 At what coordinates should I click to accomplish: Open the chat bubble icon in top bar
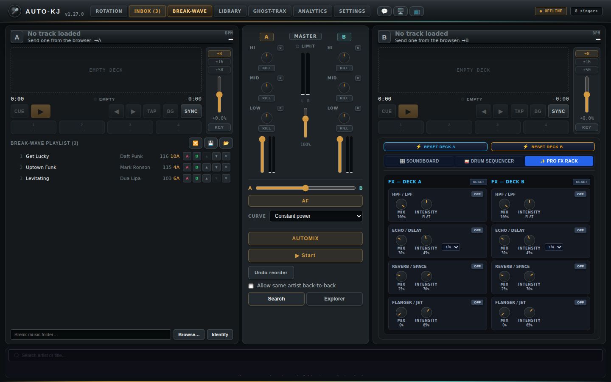(x=384, y=11)
